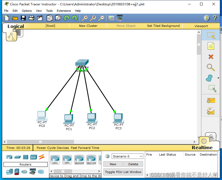The image size is (222, 180).
Task: Expand the Draw Polygon tool arrow
Action: point(218,78)
